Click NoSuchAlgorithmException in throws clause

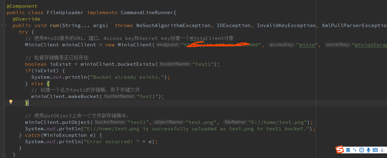pos(173,26)
